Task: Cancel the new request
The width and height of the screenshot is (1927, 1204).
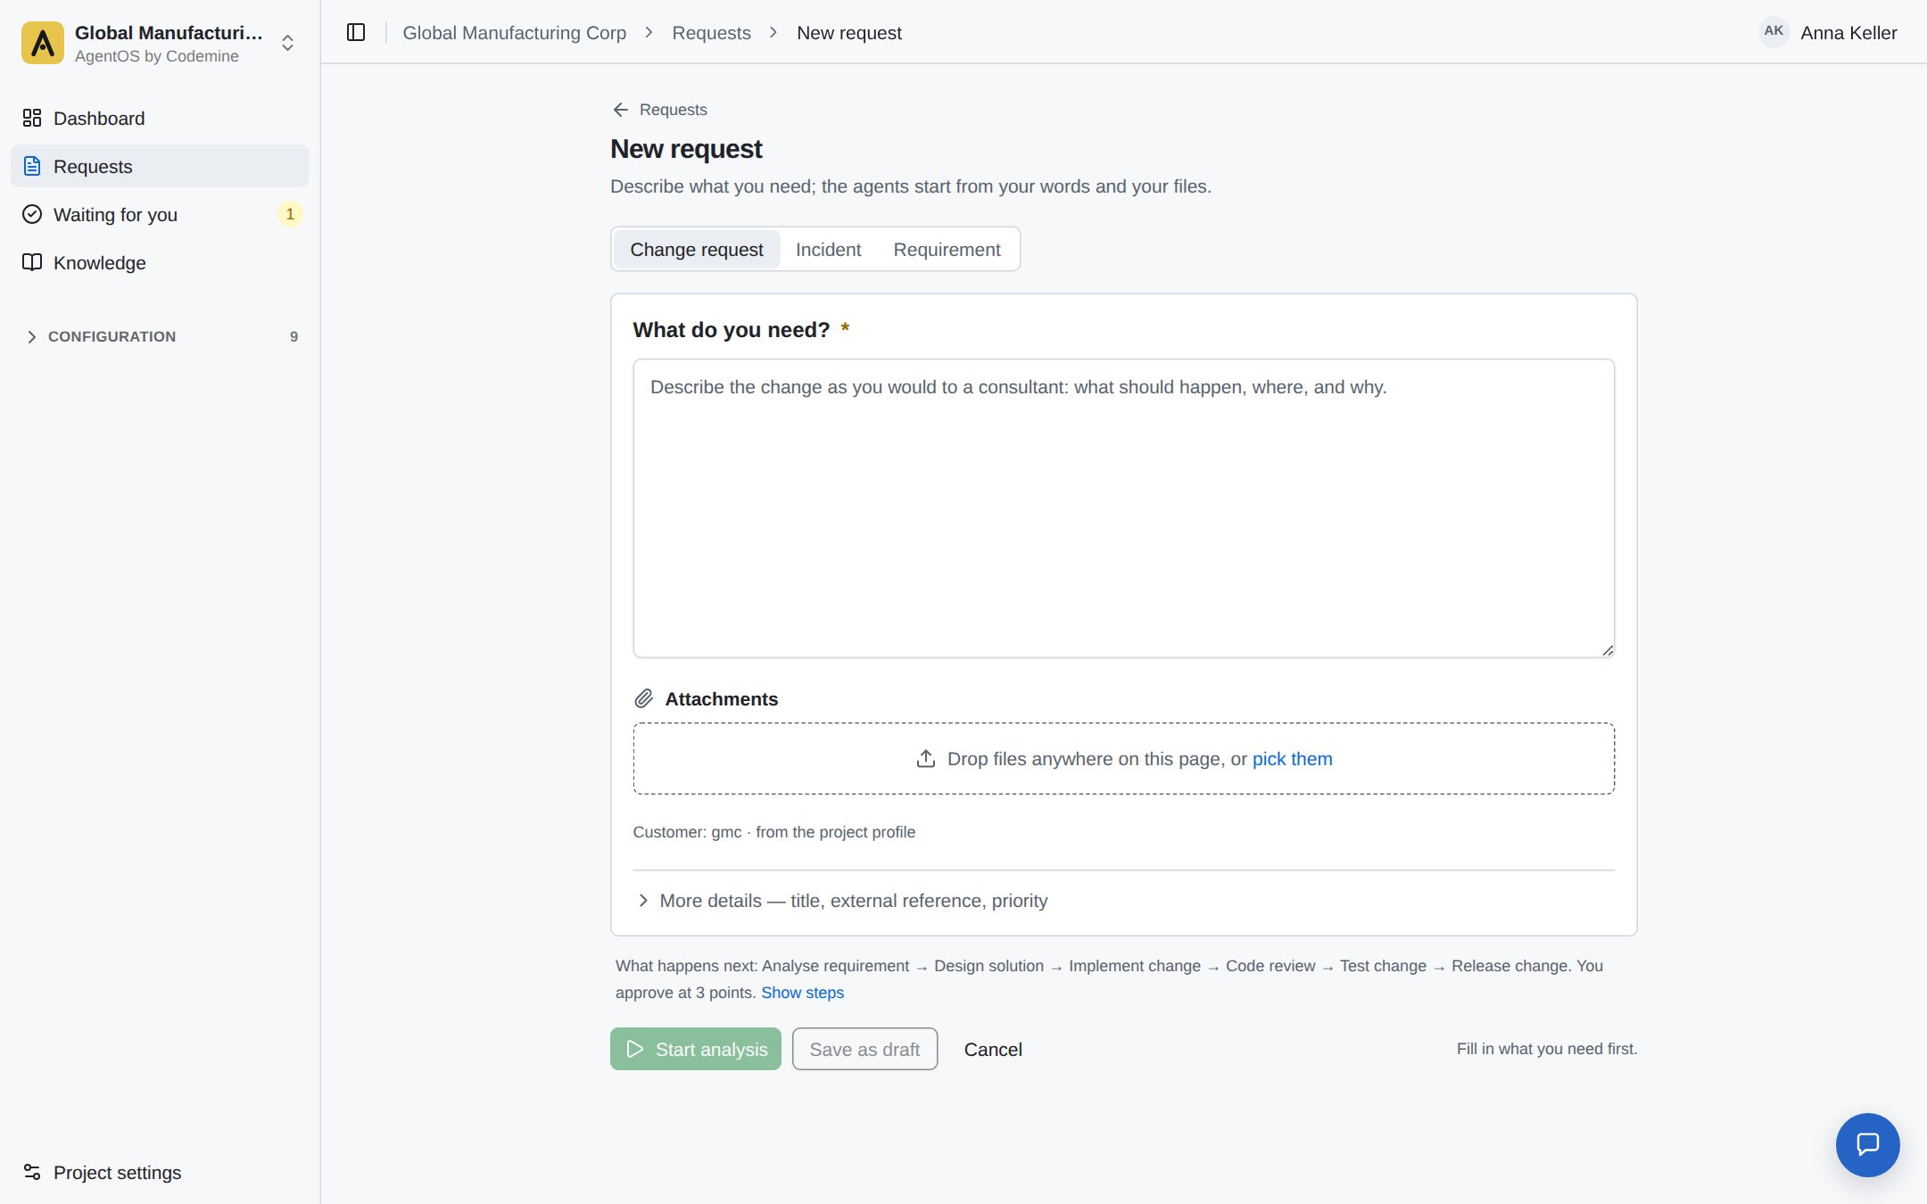Action: click(993, 1049)
